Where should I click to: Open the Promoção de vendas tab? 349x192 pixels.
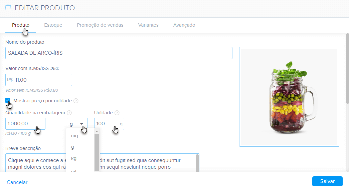[100, 25]
